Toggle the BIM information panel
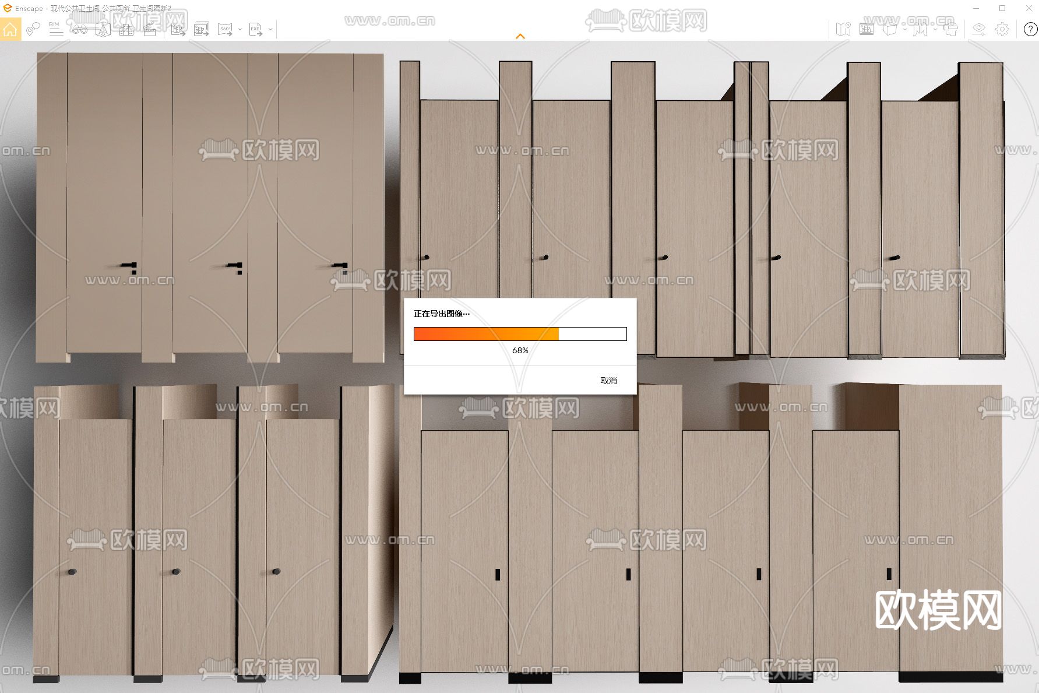Image resolution: width=1039 pixels, height=693 pixels. tap(56, 29)
